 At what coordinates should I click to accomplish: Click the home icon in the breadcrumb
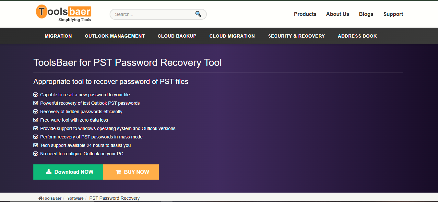click(41, 198)
